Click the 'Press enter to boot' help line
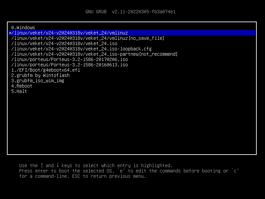 (129, 171)
